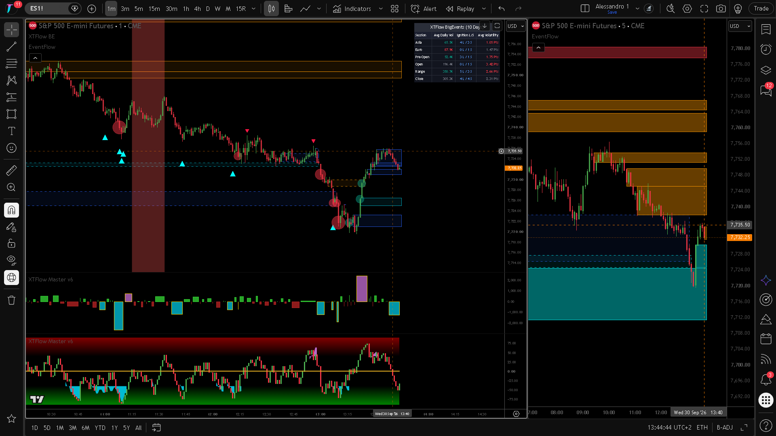
Task: Open the favorites star toolbar
Action: point(11,419)
